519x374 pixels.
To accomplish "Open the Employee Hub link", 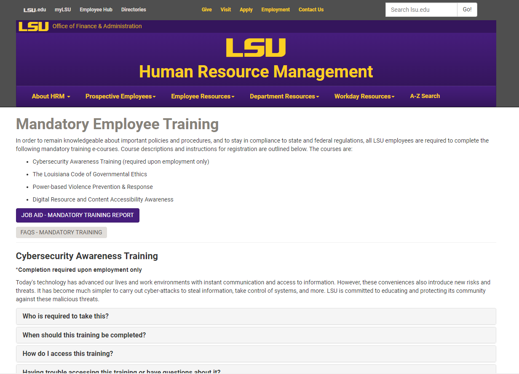I will click(x=96, y=10).
